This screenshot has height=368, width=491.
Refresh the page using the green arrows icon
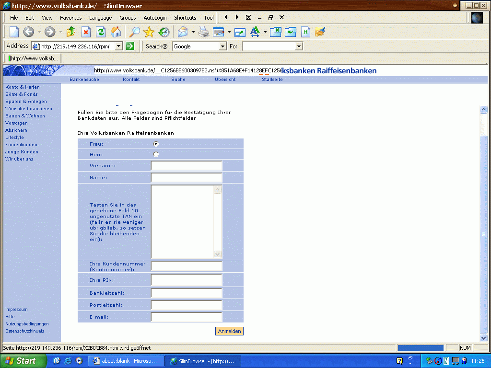pos(101,32)
